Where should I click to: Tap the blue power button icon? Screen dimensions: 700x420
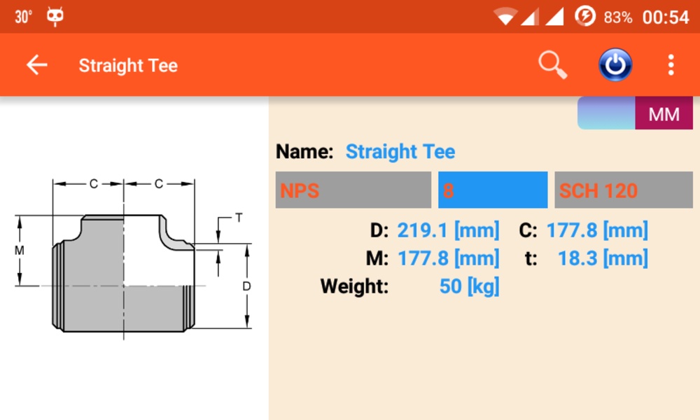click(x=615, y=65)
